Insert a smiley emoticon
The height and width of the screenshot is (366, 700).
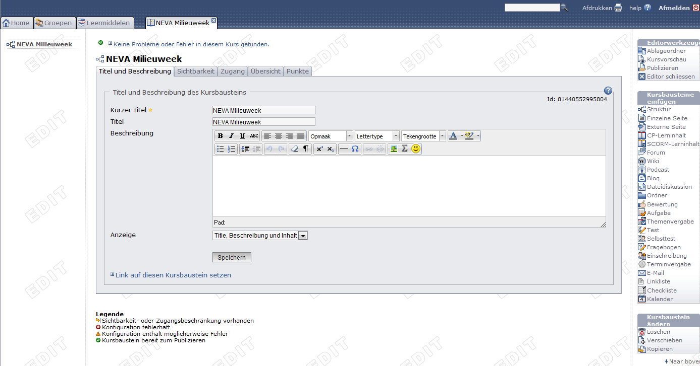tap(416, 149)
